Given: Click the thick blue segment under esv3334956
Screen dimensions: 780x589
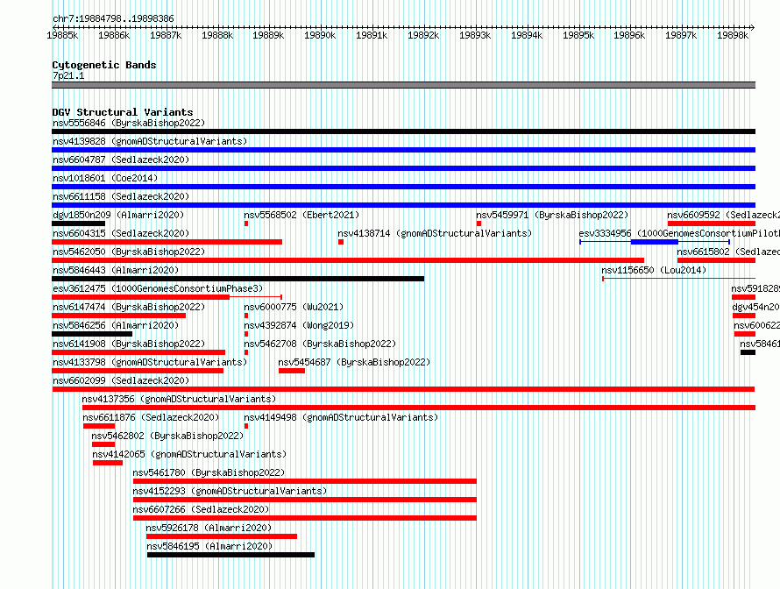Looking at the screenshot, I should point(654,242).
